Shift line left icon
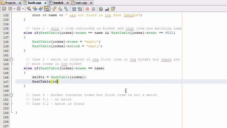 click(x=74, y=9)
